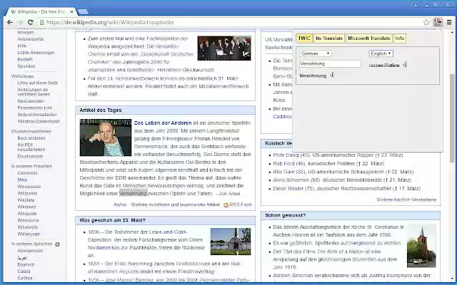
Task: Click the Versöhnung text input field
Action: coord(330,63)
